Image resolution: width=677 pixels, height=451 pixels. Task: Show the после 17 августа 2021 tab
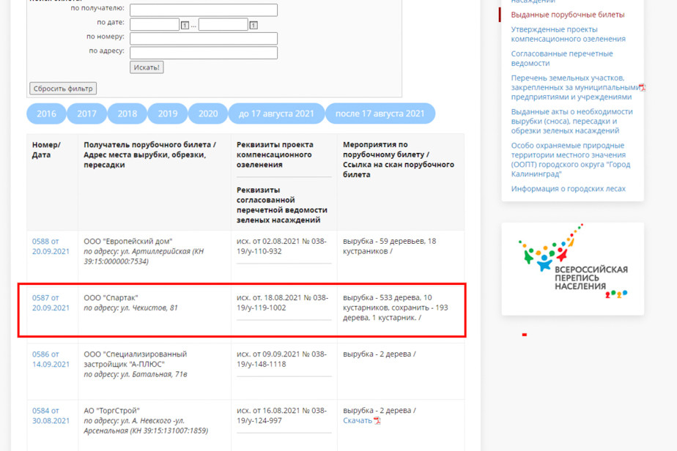380,113
